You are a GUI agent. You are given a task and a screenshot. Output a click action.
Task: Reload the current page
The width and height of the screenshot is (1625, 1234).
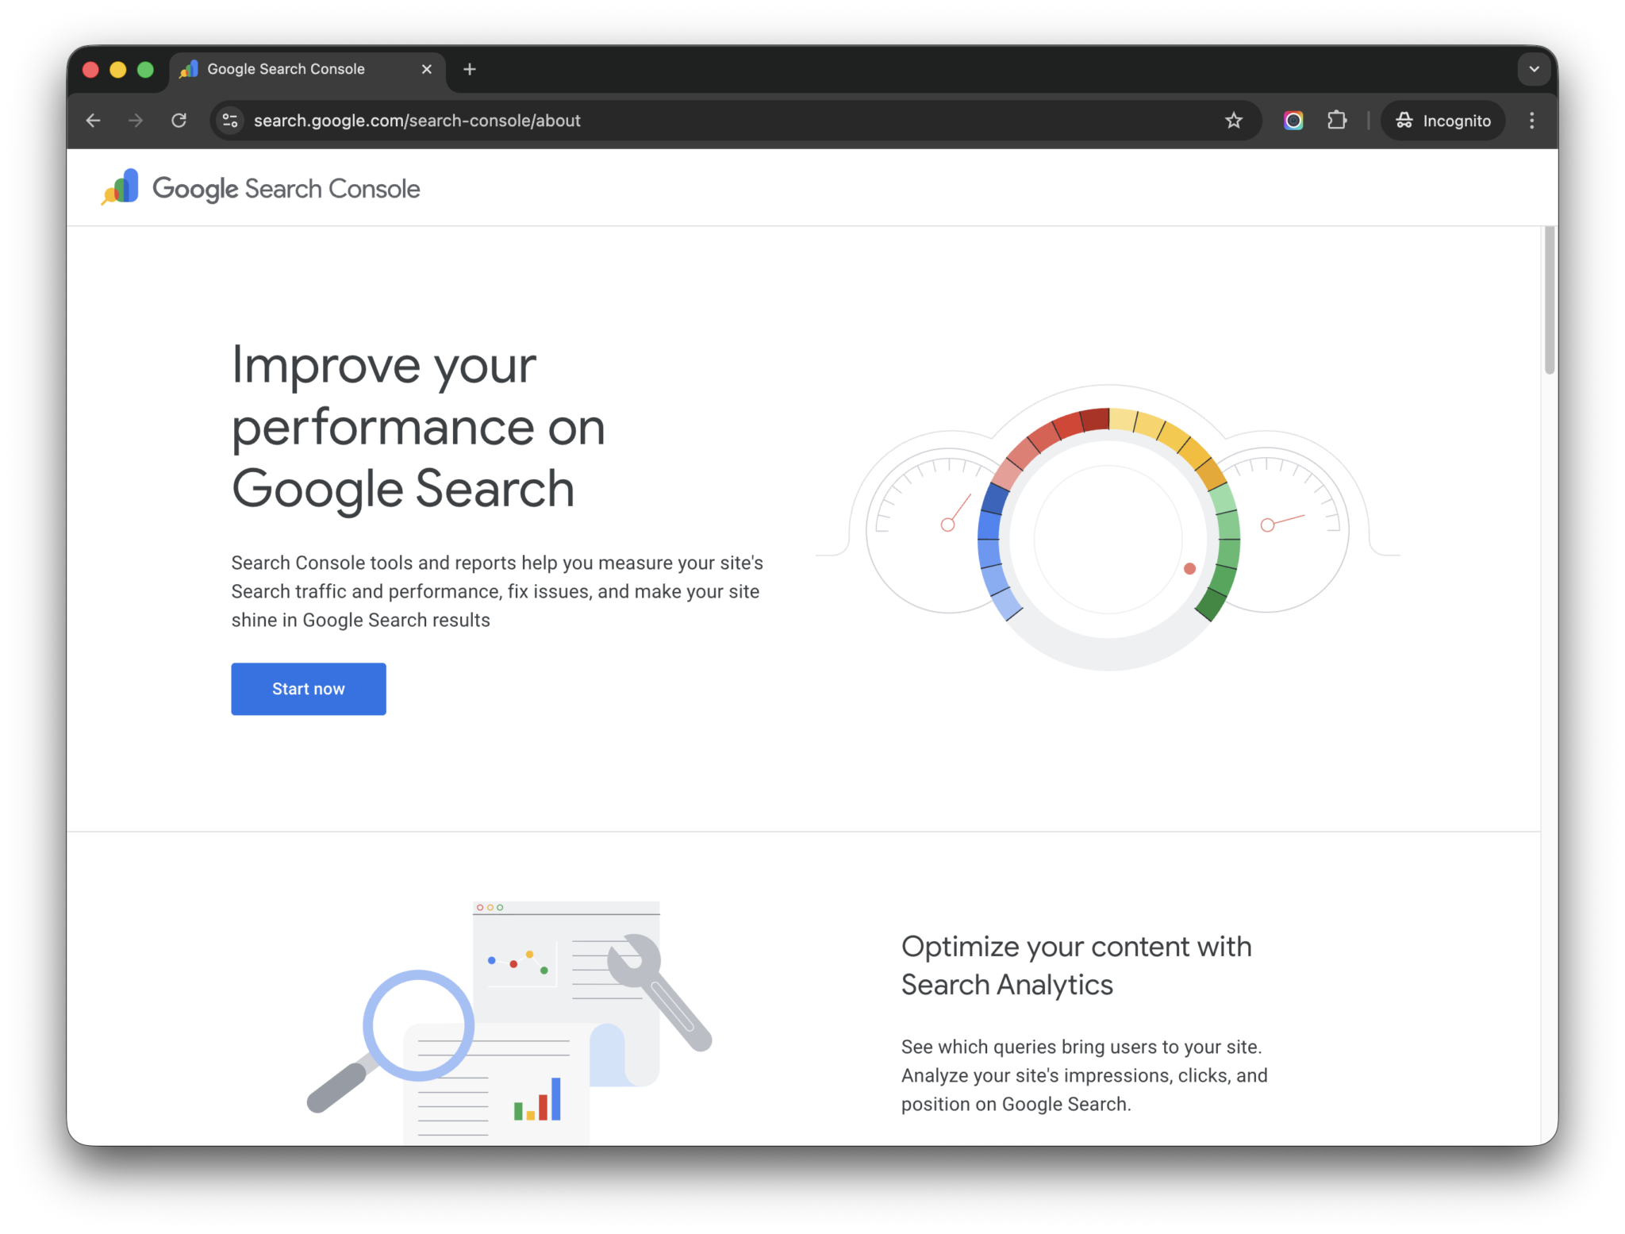coord(179,120)
